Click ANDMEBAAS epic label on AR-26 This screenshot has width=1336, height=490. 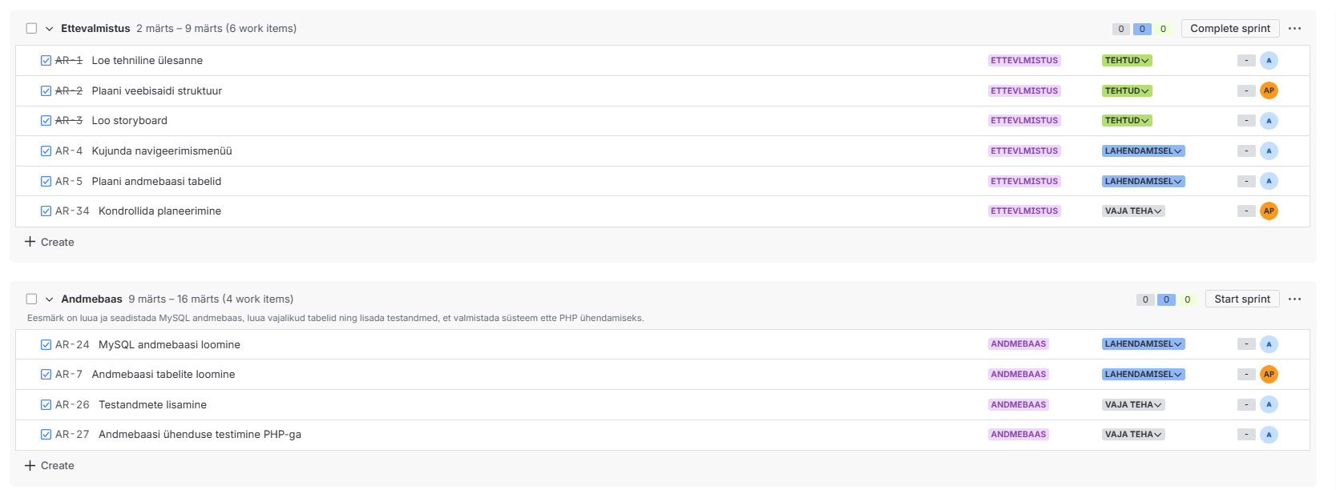pos(1018,405)
